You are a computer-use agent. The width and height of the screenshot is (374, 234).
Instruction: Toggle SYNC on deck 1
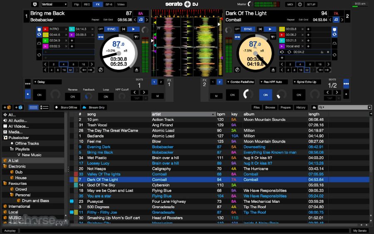(x=111, y=29)
